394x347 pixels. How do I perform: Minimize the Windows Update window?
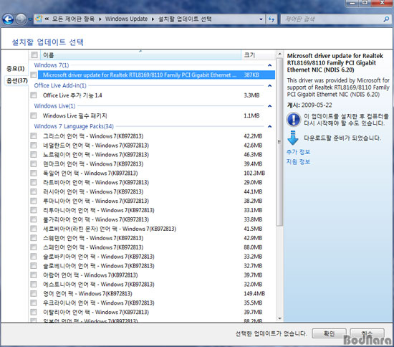pos(352,3)
